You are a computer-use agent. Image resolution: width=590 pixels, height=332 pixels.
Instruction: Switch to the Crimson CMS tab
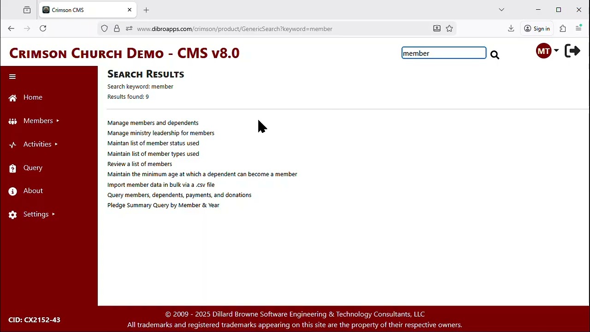pos(87,10)
